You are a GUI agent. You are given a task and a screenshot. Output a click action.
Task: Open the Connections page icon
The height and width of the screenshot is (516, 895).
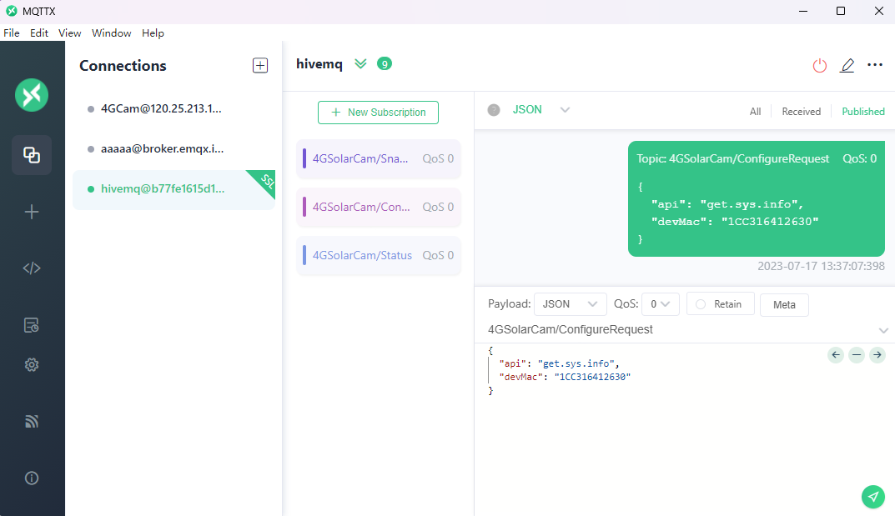[x=32, y=154]
